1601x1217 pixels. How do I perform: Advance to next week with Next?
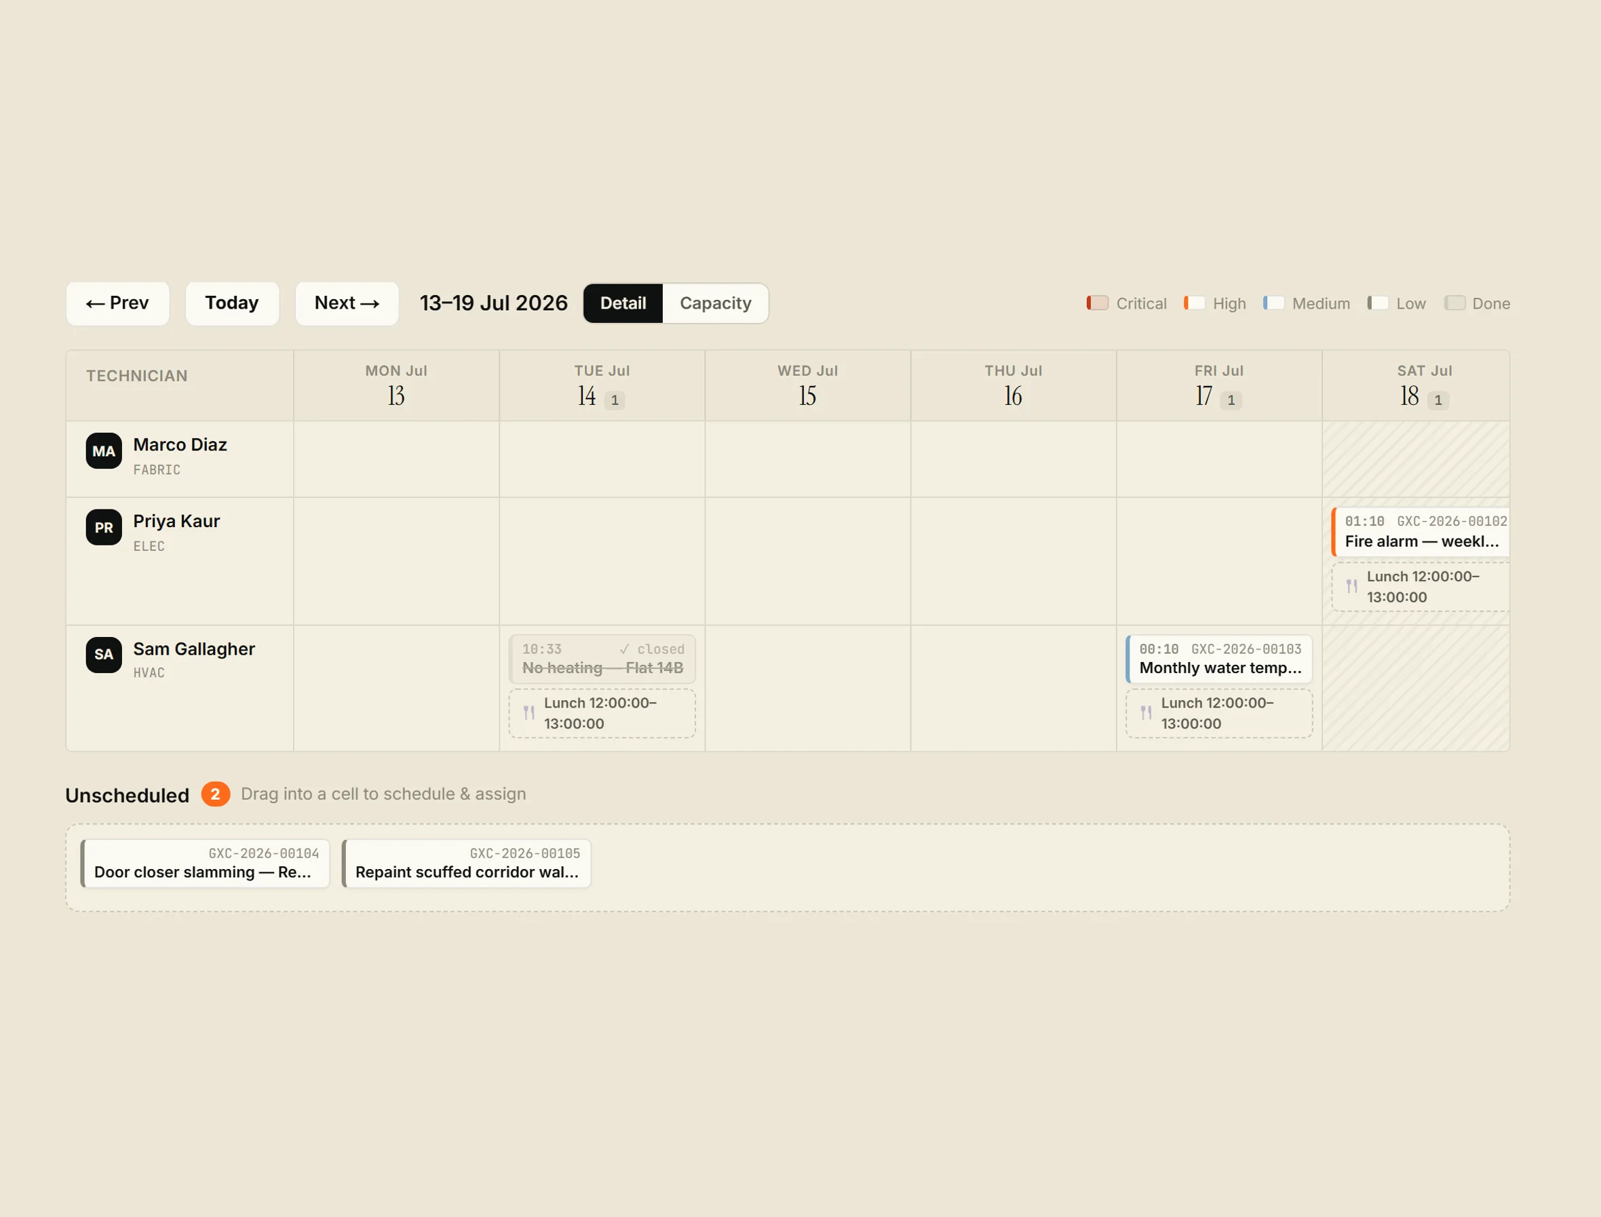coord(347,303)
